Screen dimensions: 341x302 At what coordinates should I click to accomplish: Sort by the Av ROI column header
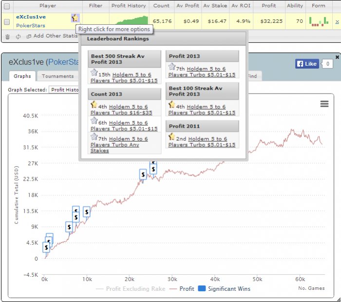(x=241, y=6)
